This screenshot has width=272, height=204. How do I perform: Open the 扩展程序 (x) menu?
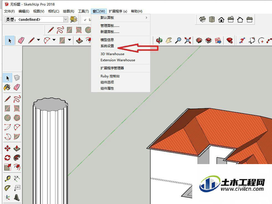(x=118, y=11)
